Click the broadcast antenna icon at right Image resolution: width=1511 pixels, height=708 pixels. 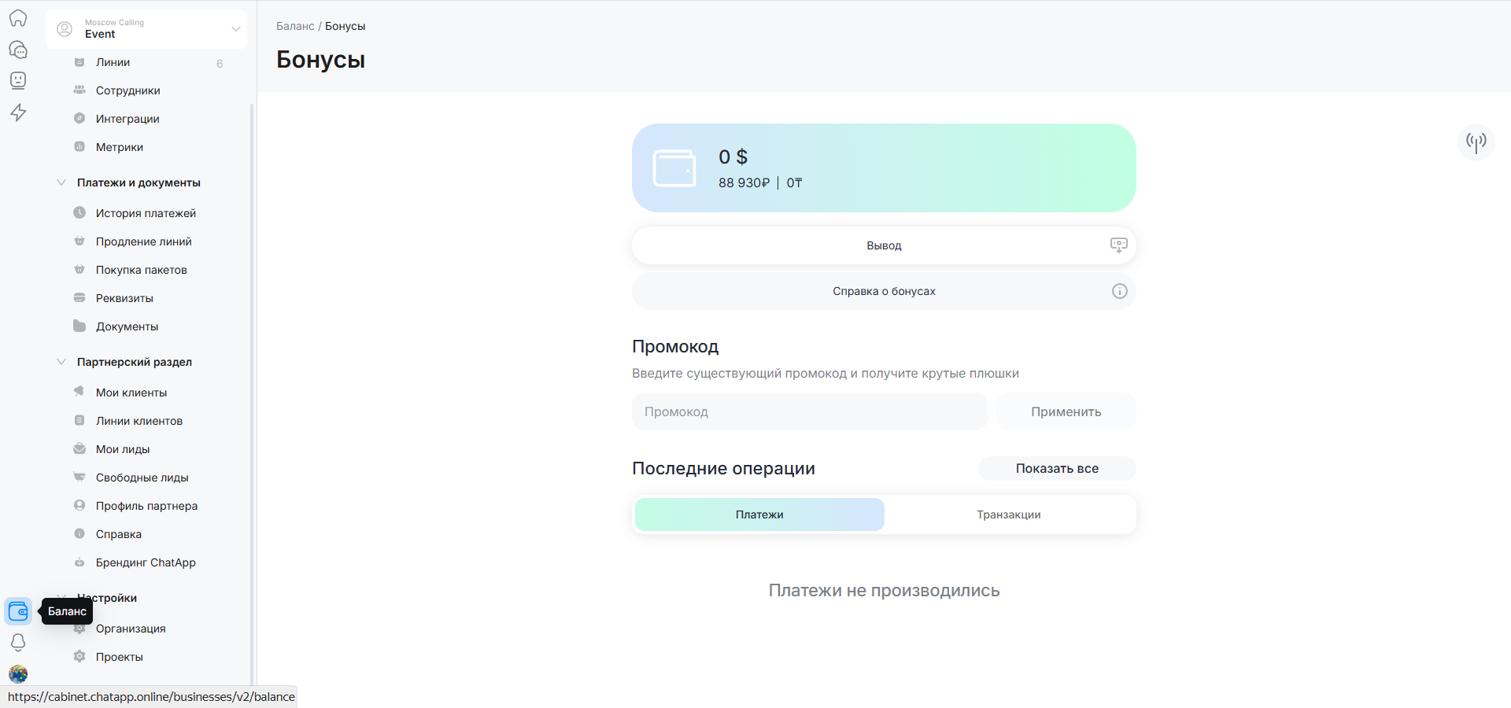point(1476,142)
